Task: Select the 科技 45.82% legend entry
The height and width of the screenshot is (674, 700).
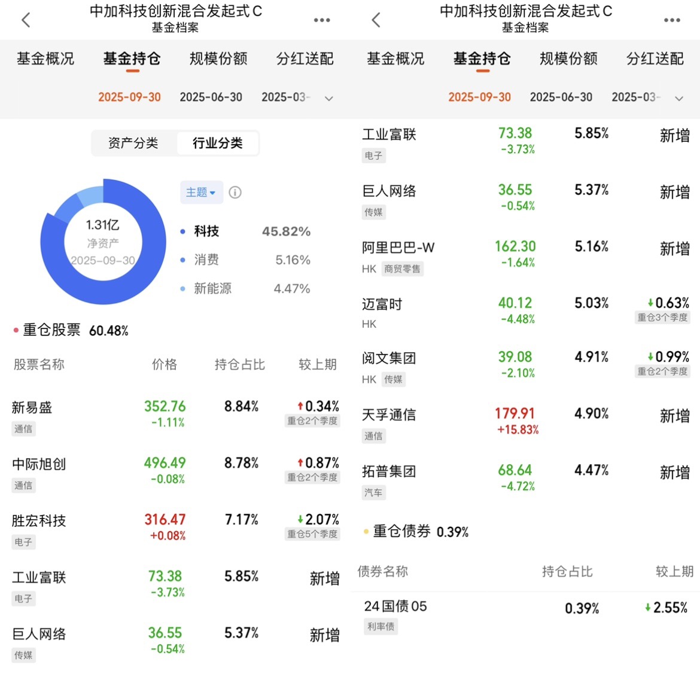Action: click(245, 231)
